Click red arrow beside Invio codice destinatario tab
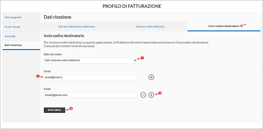This screenshot has height=129, width=263. pyautogui.click(x=243, y=26)
